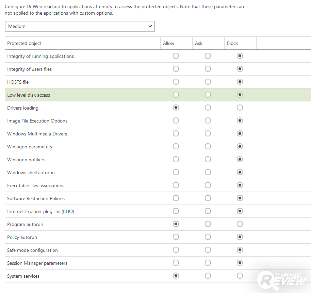The width and height of the screenshot is (311, 293).
Task: Allow Windows Multimedia Drivers access
Action: pyautogui.click(x=176, y=133)
